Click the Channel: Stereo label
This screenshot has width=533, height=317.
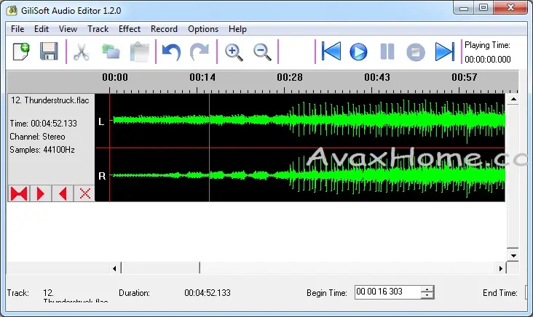(x=37, y=137)
